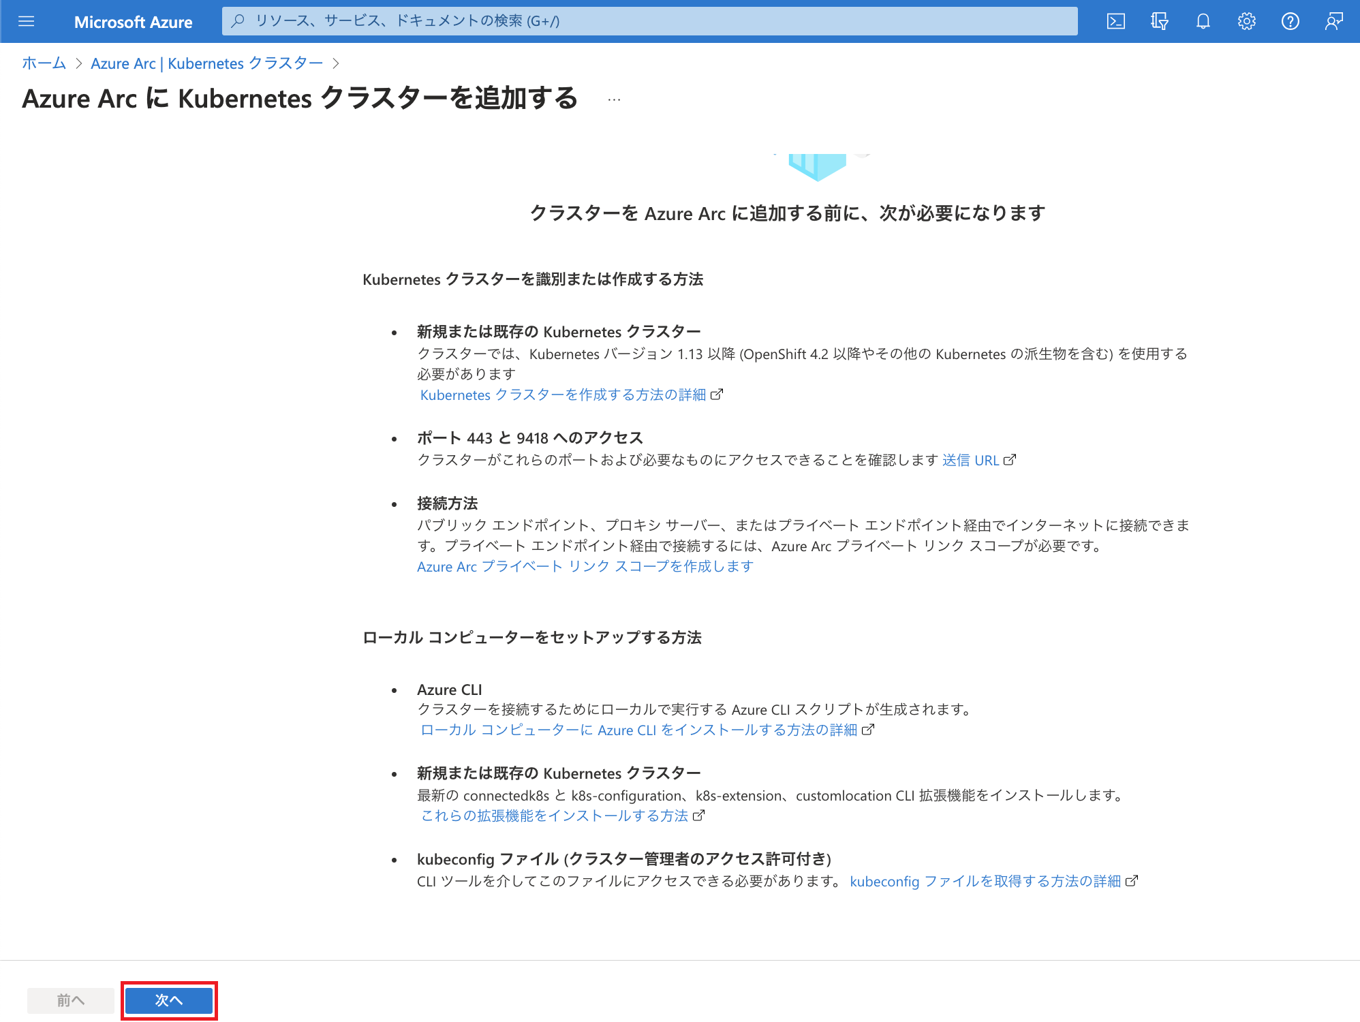The width and height of the screenshot is (1360, 1022).
Task: Open the help question mark icon
Action: pyautogui.click(x=1290, y=21)
